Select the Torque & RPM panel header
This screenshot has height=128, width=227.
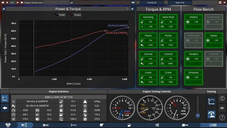pos(158,9)
